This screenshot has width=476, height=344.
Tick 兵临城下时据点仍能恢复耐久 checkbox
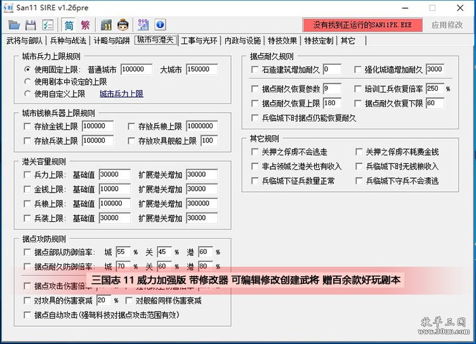coord(255,118)
